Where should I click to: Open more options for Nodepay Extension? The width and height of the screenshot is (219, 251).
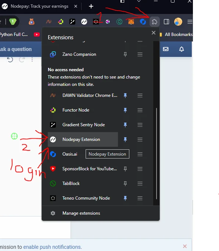coord(140,139)
